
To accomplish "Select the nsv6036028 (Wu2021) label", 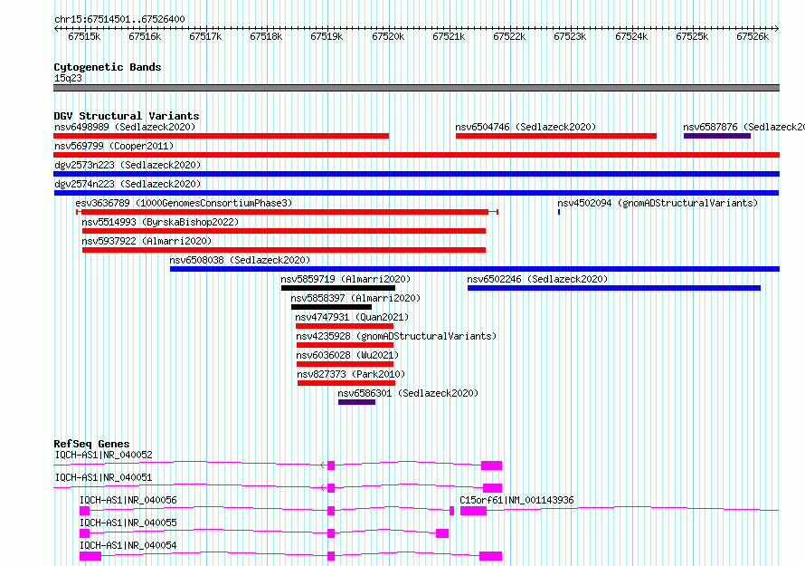I will (x=347, y=355).
